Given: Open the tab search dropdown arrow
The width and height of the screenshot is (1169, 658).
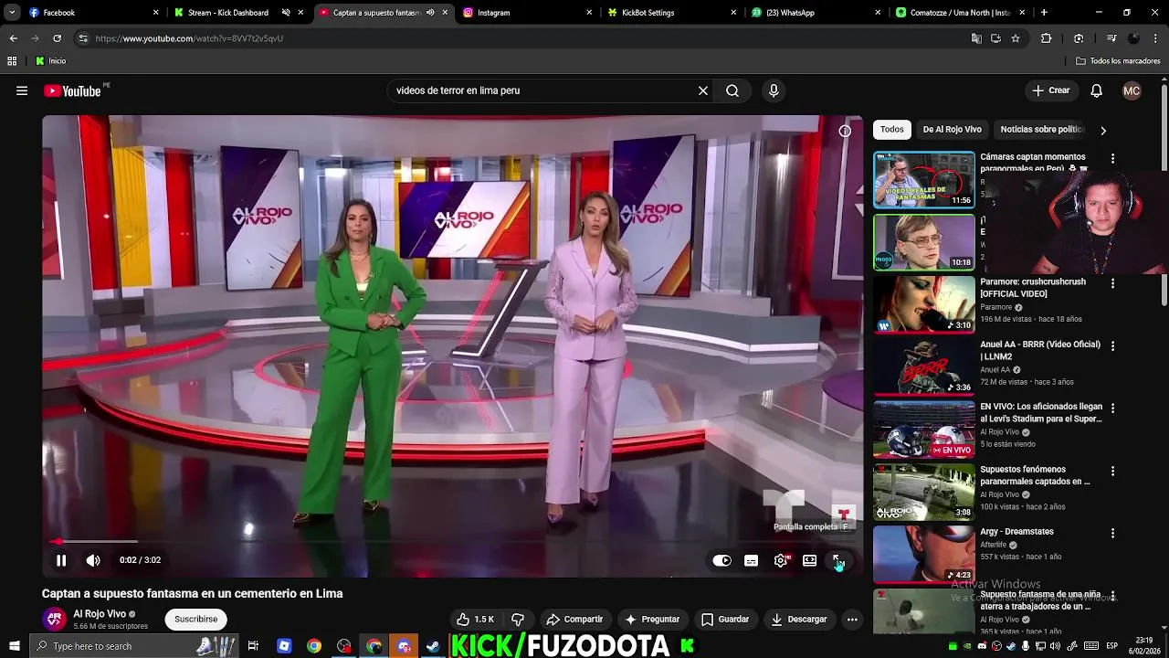Looking at the screenshot, I should (12, 13).
